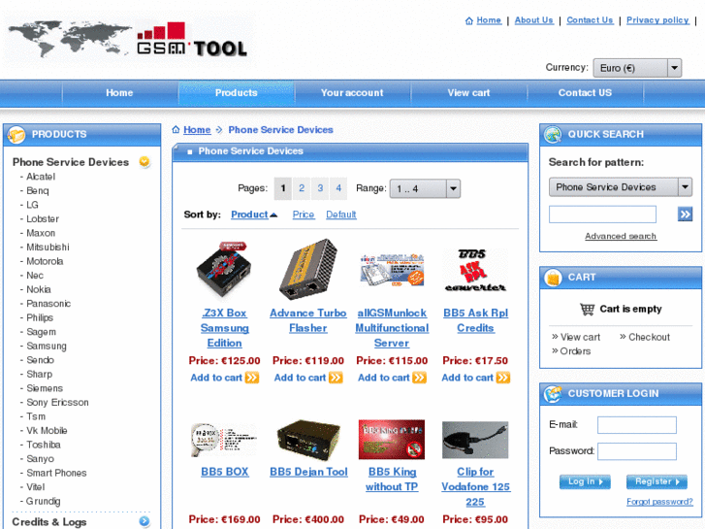This screenshot has height=529, width=705.
Task: Click the Contact Us link in header
Action: coord(590,20)
